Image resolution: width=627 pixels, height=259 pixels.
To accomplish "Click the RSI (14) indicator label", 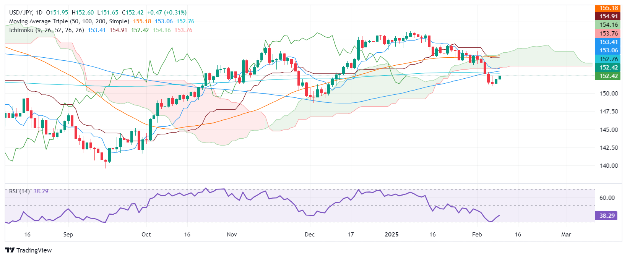I will (19, 191).
